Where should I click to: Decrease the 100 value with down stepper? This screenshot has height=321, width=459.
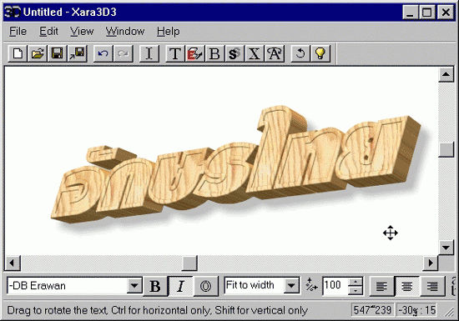point(355,290)
